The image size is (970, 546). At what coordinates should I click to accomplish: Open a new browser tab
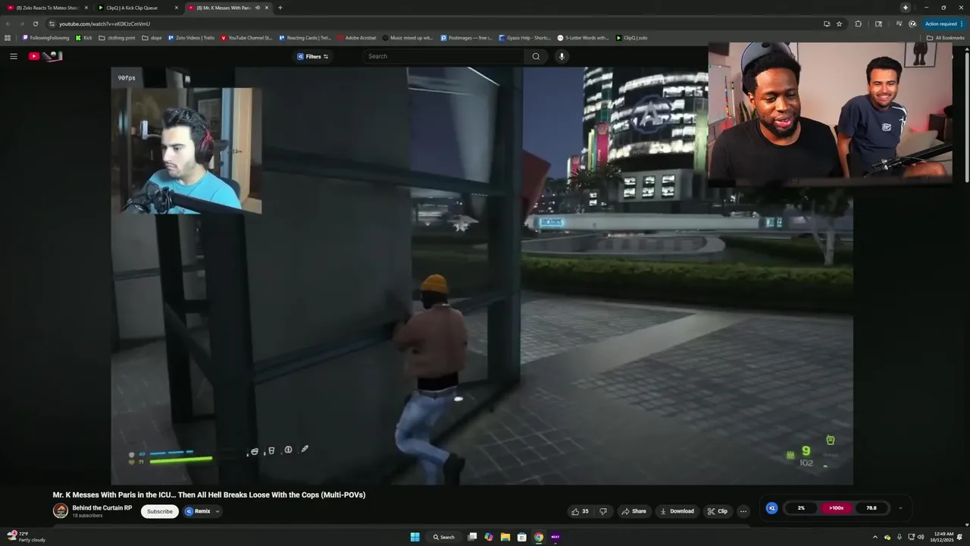click(280, 8)
